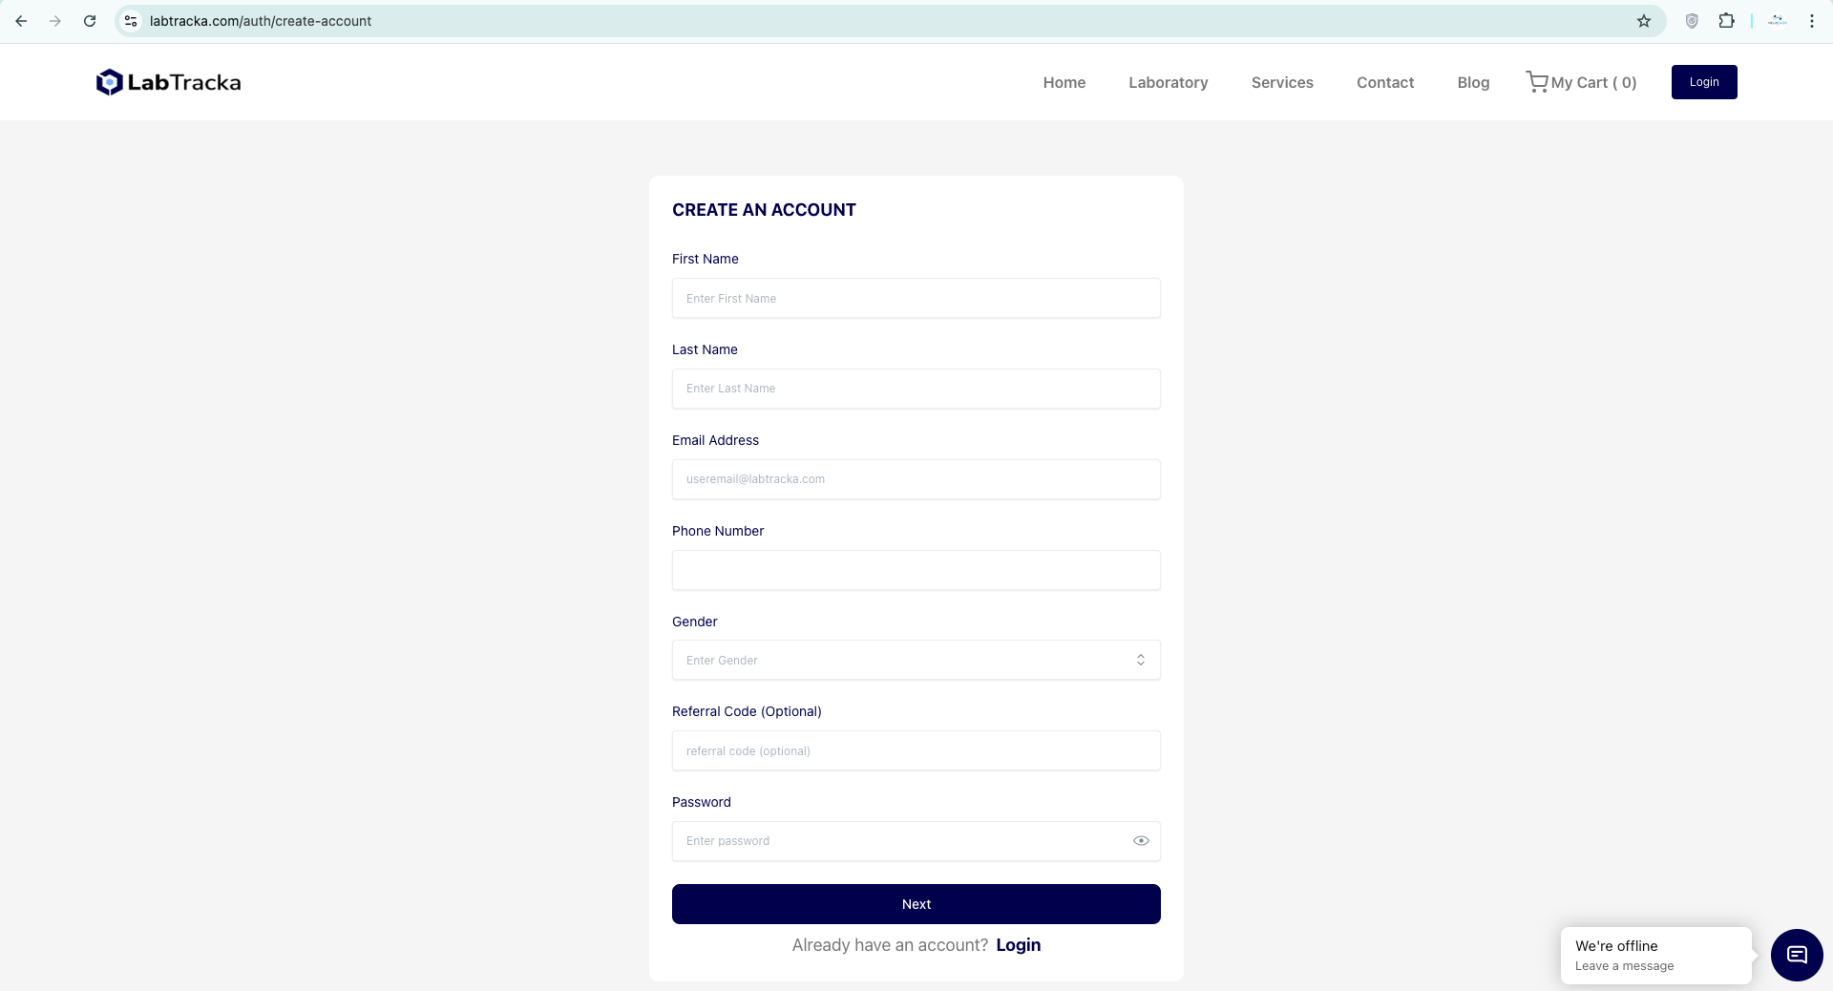
Task: Open the My Cart shopping cart icon
Action: pyautogui.click(x=1536, y=82)
